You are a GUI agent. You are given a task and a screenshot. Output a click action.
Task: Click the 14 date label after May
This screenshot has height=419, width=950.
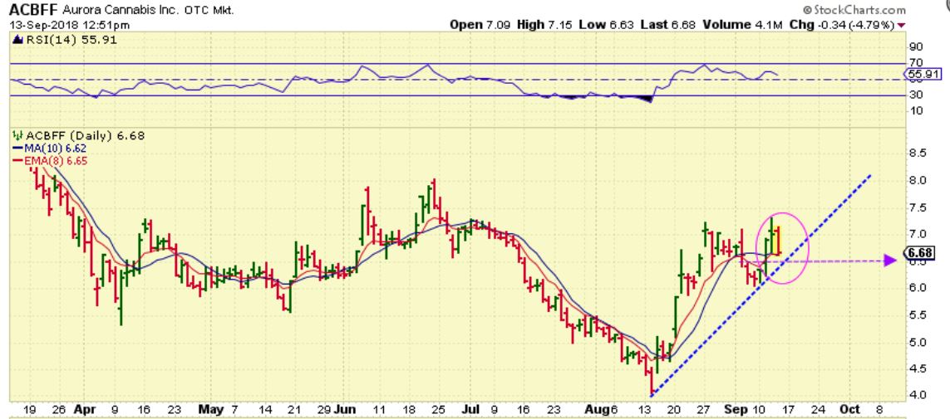point(263,409)
